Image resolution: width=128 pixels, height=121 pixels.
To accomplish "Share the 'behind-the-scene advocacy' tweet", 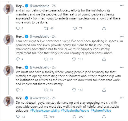I will pos(104,29).
